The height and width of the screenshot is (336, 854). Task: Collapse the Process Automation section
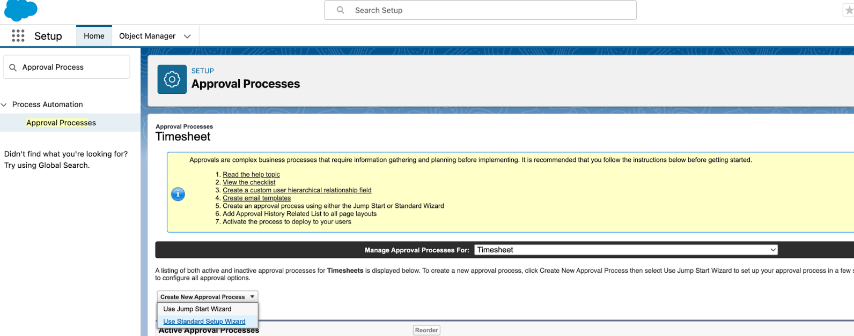(x=4, y=104)
